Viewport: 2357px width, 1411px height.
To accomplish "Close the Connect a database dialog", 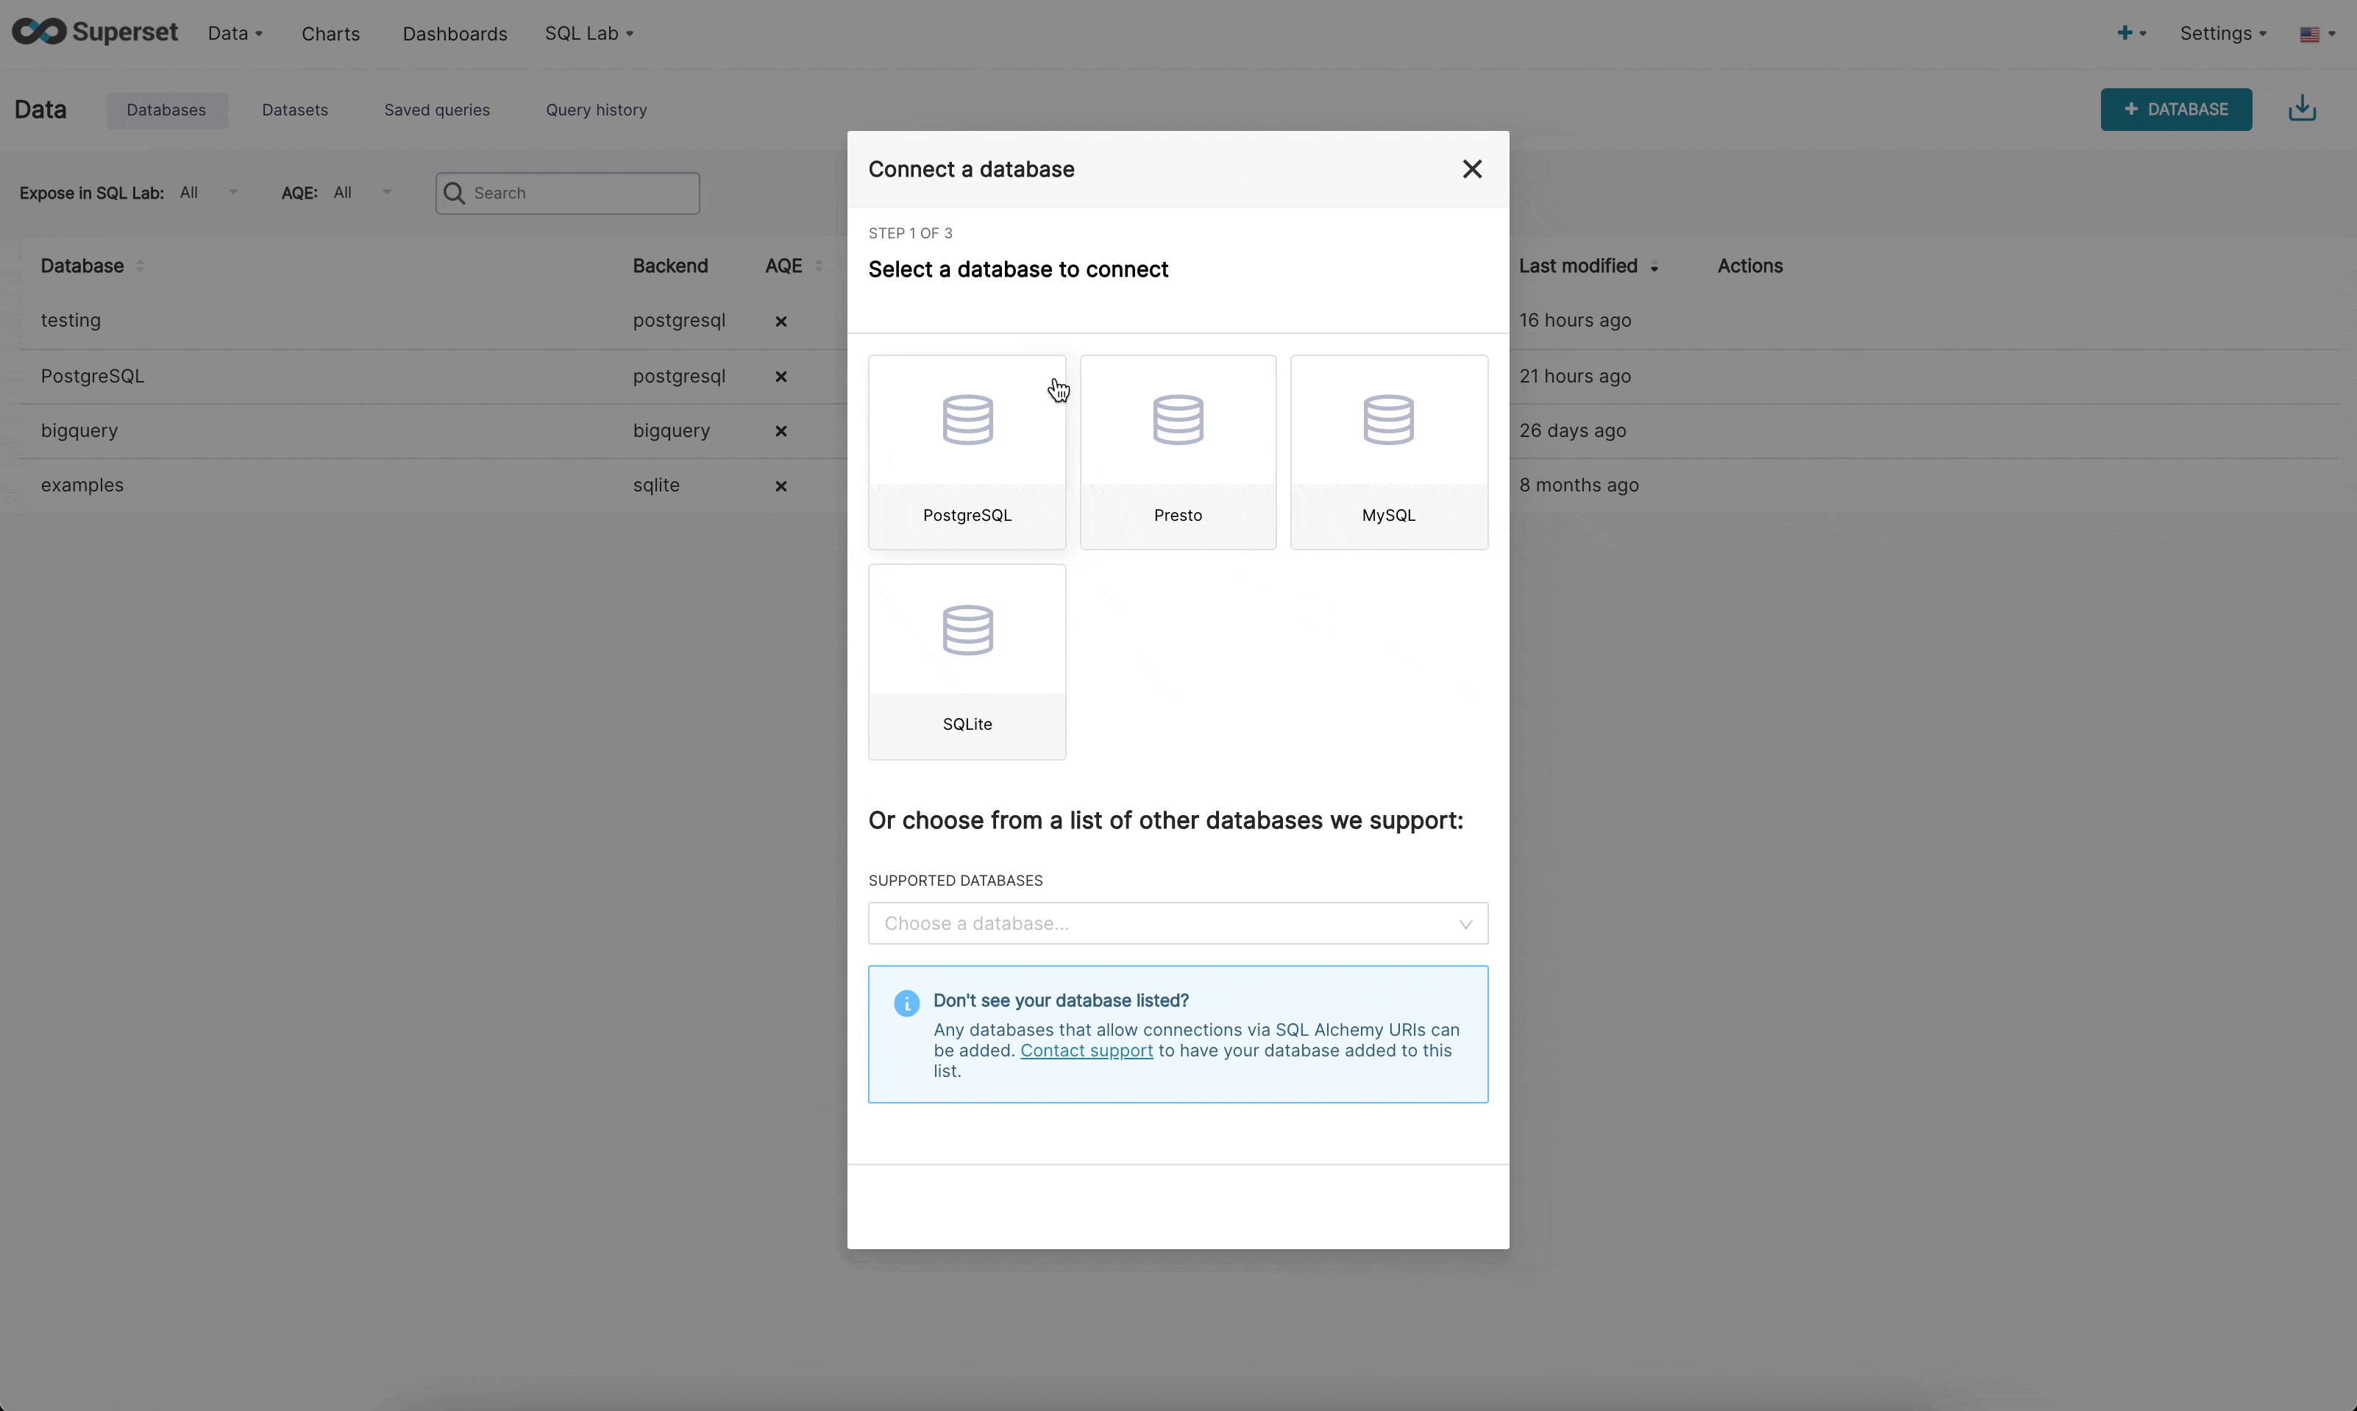I will (1471, 169).
